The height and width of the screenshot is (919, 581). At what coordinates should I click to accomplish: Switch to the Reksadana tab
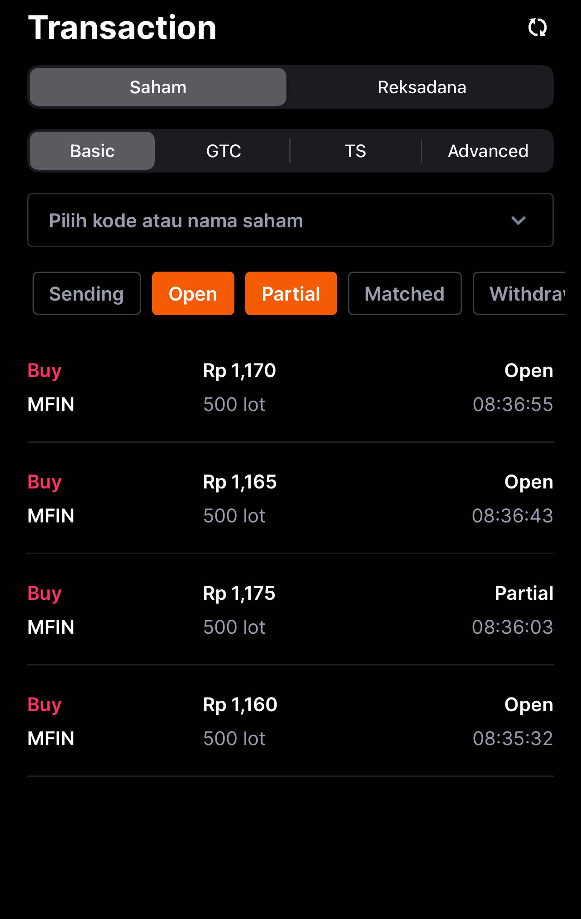422,87
